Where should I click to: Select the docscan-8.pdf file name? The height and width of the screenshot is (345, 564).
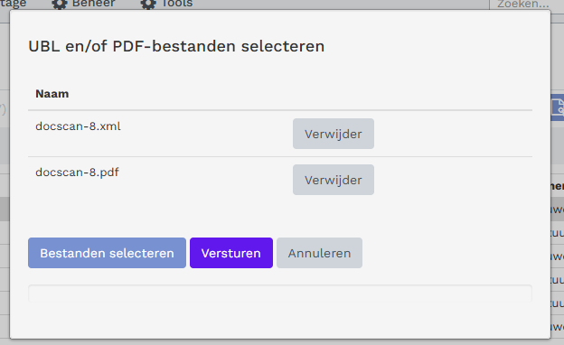click(77, 172)
